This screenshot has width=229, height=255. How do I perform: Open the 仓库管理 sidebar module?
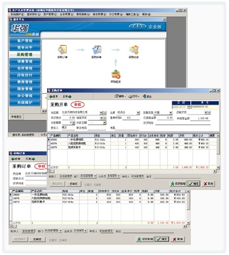tap(25, 68)
